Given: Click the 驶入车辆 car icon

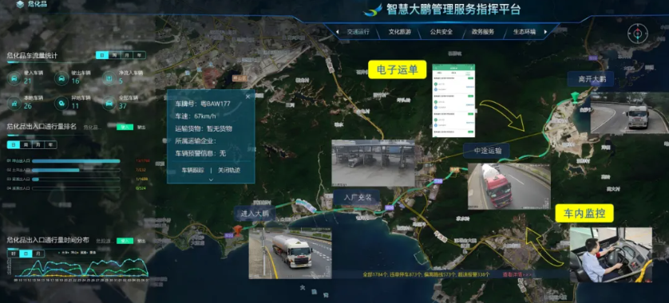Looking at the screenshot, I should coord(14,78).
